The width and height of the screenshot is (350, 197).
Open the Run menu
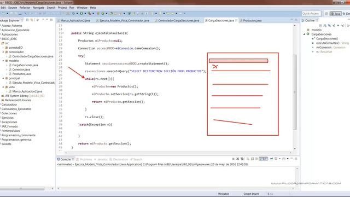72,8
